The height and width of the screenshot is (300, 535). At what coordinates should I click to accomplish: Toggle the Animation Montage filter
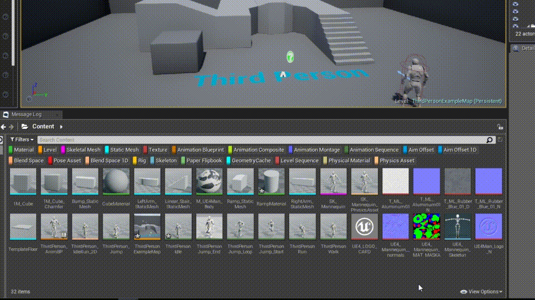314,149
